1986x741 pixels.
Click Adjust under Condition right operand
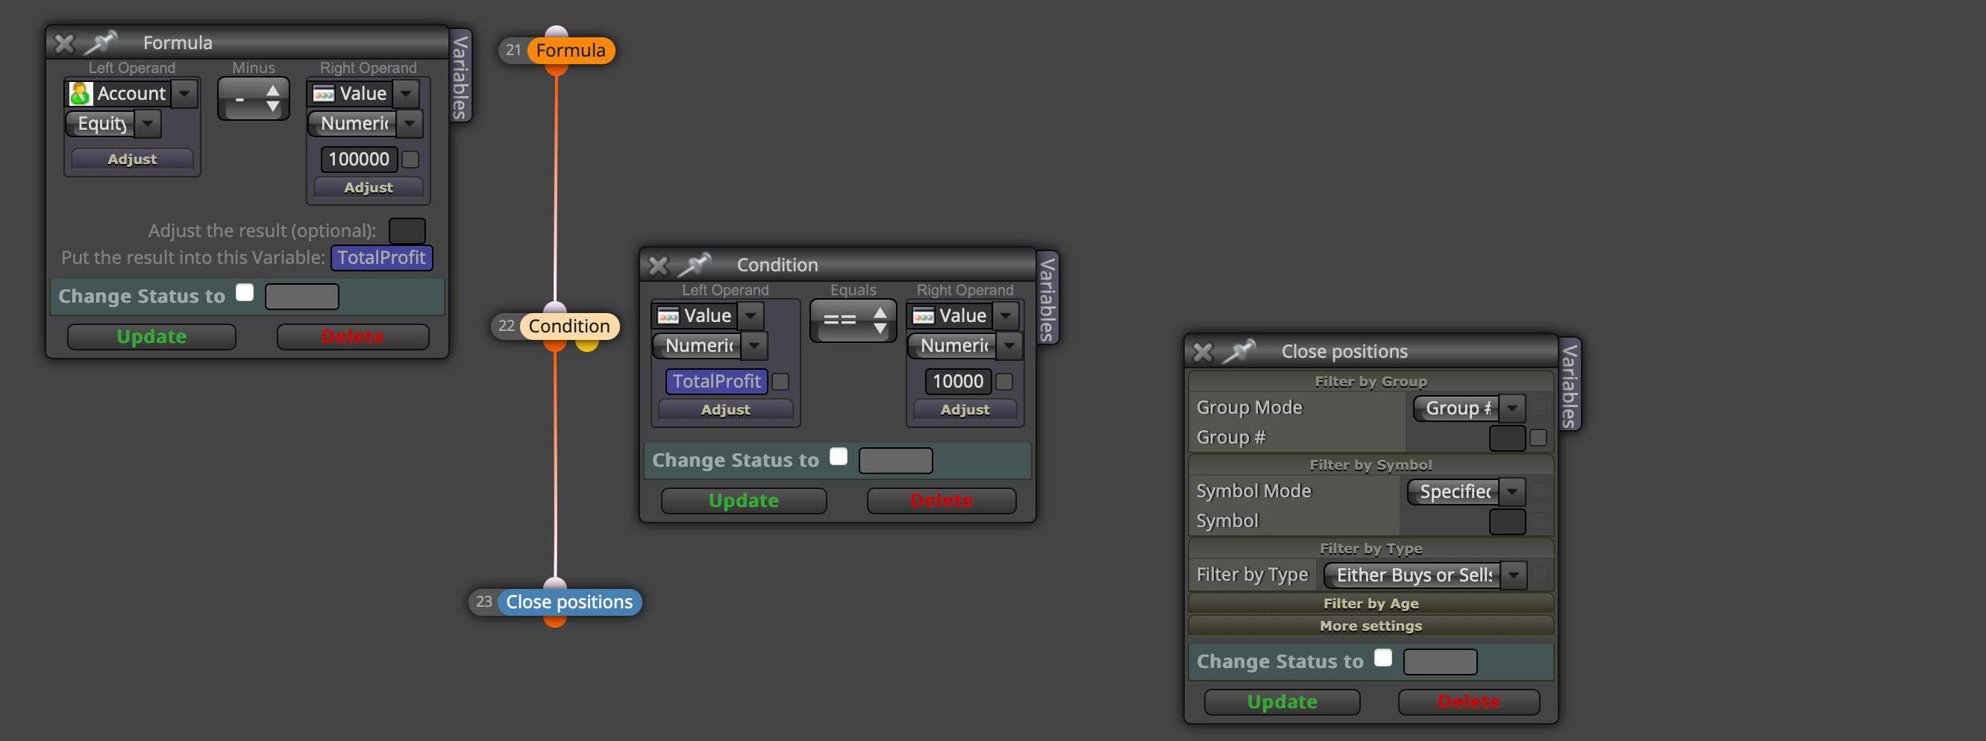[965, 410]
